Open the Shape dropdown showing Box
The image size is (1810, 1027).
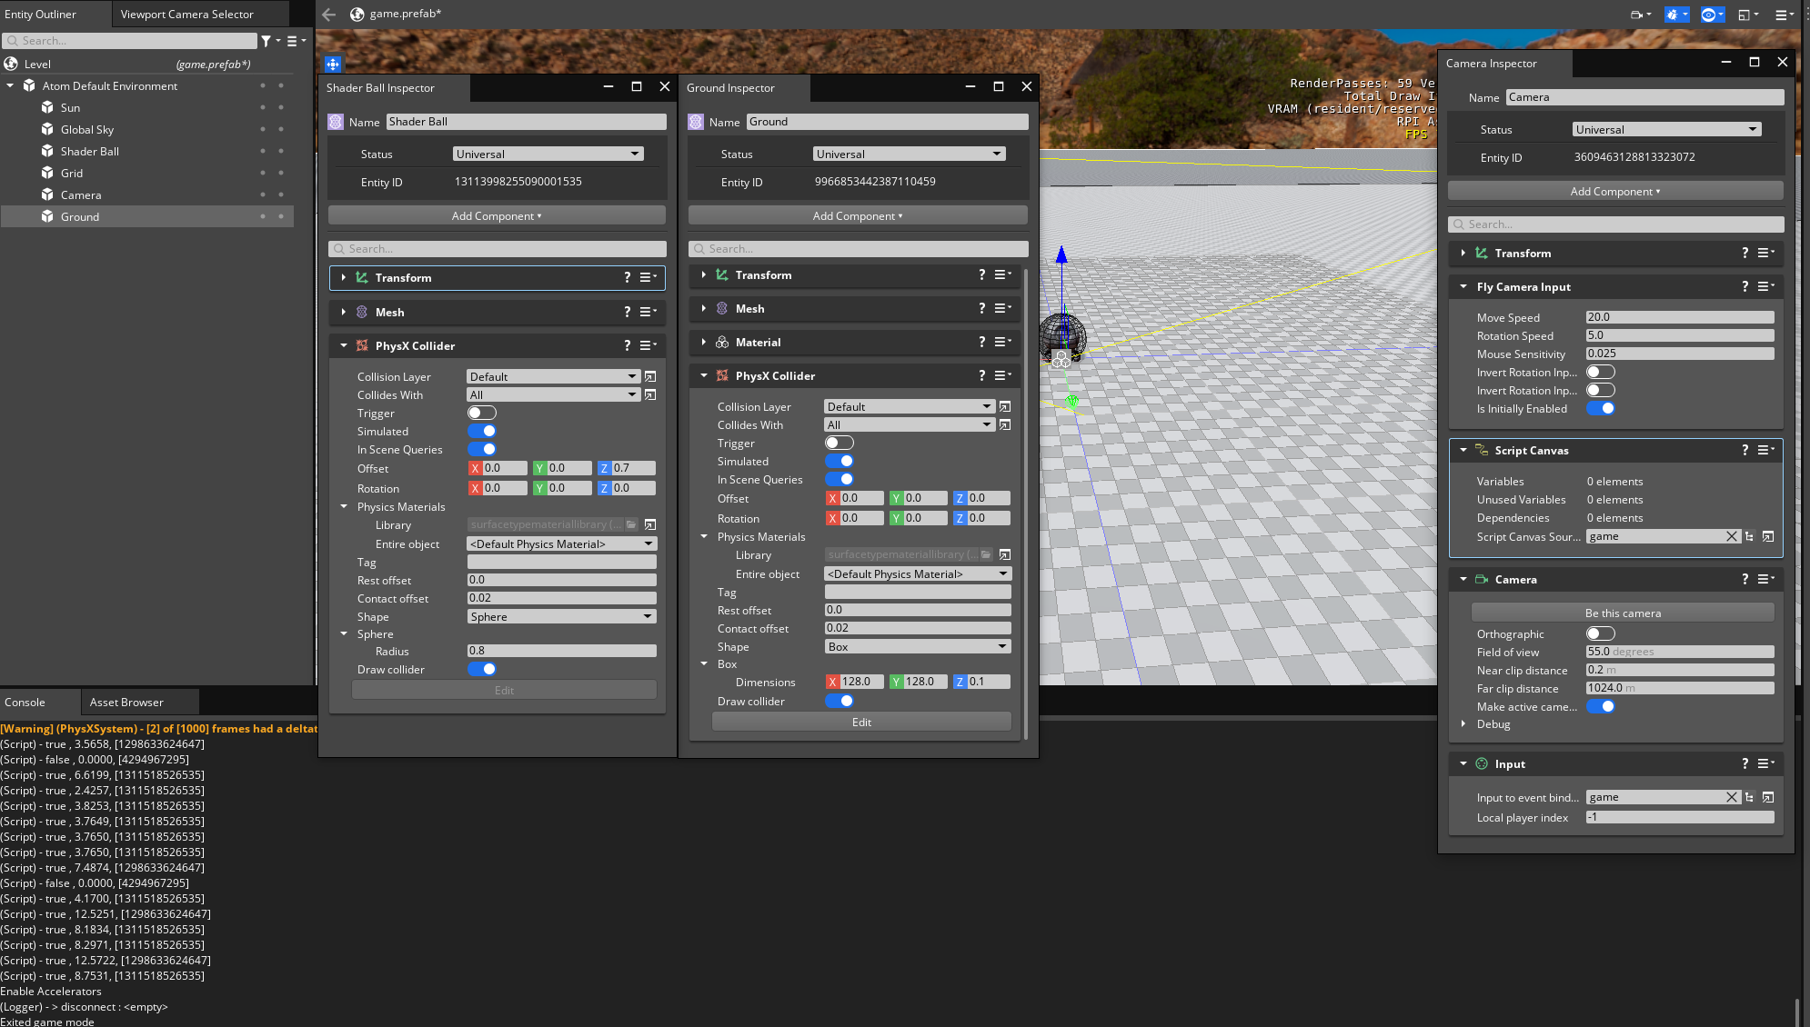[x=917, y=646]
